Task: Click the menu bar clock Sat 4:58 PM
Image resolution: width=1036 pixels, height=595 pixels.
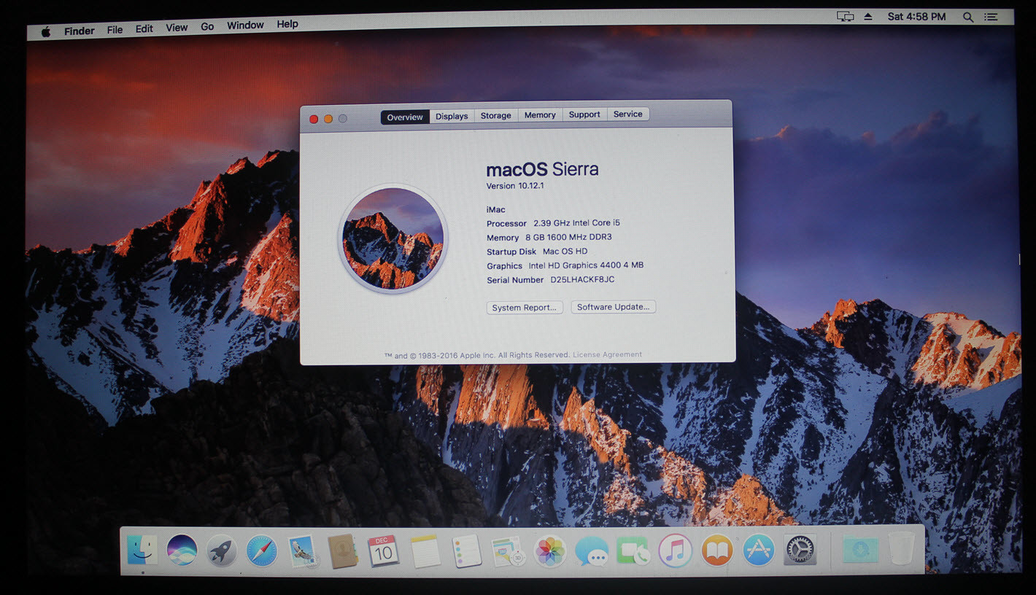Action: 916,16
